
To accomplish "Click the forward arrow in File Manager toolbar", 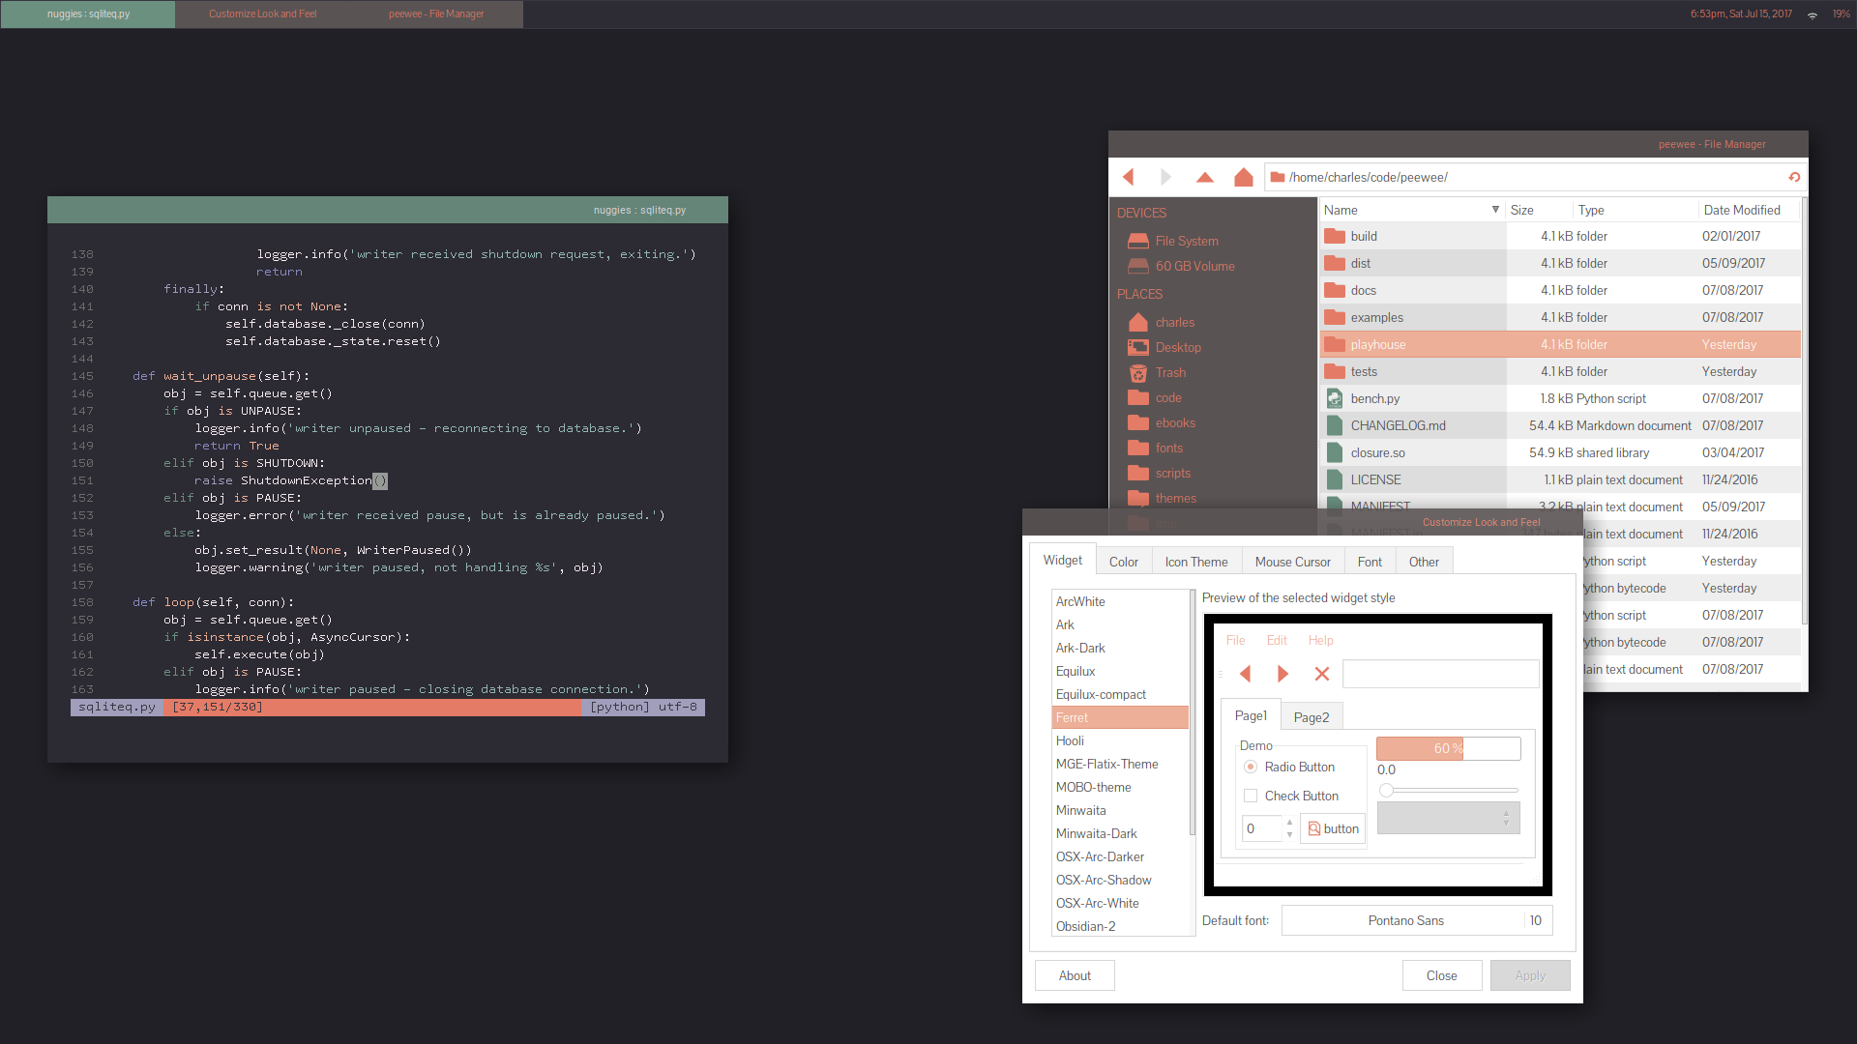I will coord(1165,177).
